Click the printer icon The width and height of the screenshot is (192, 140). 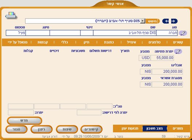click(11, 15)
